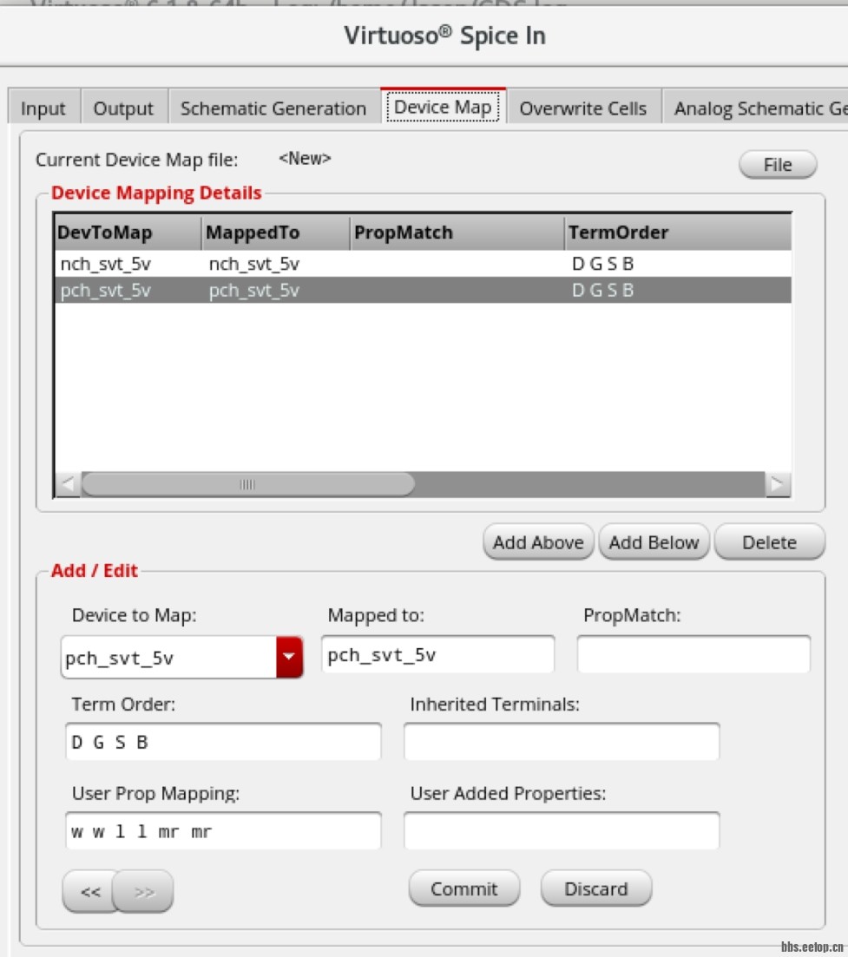Click the MappedTo column header
Screen dimensions: 848x957
pyautogui.click(x=276, y=232)
